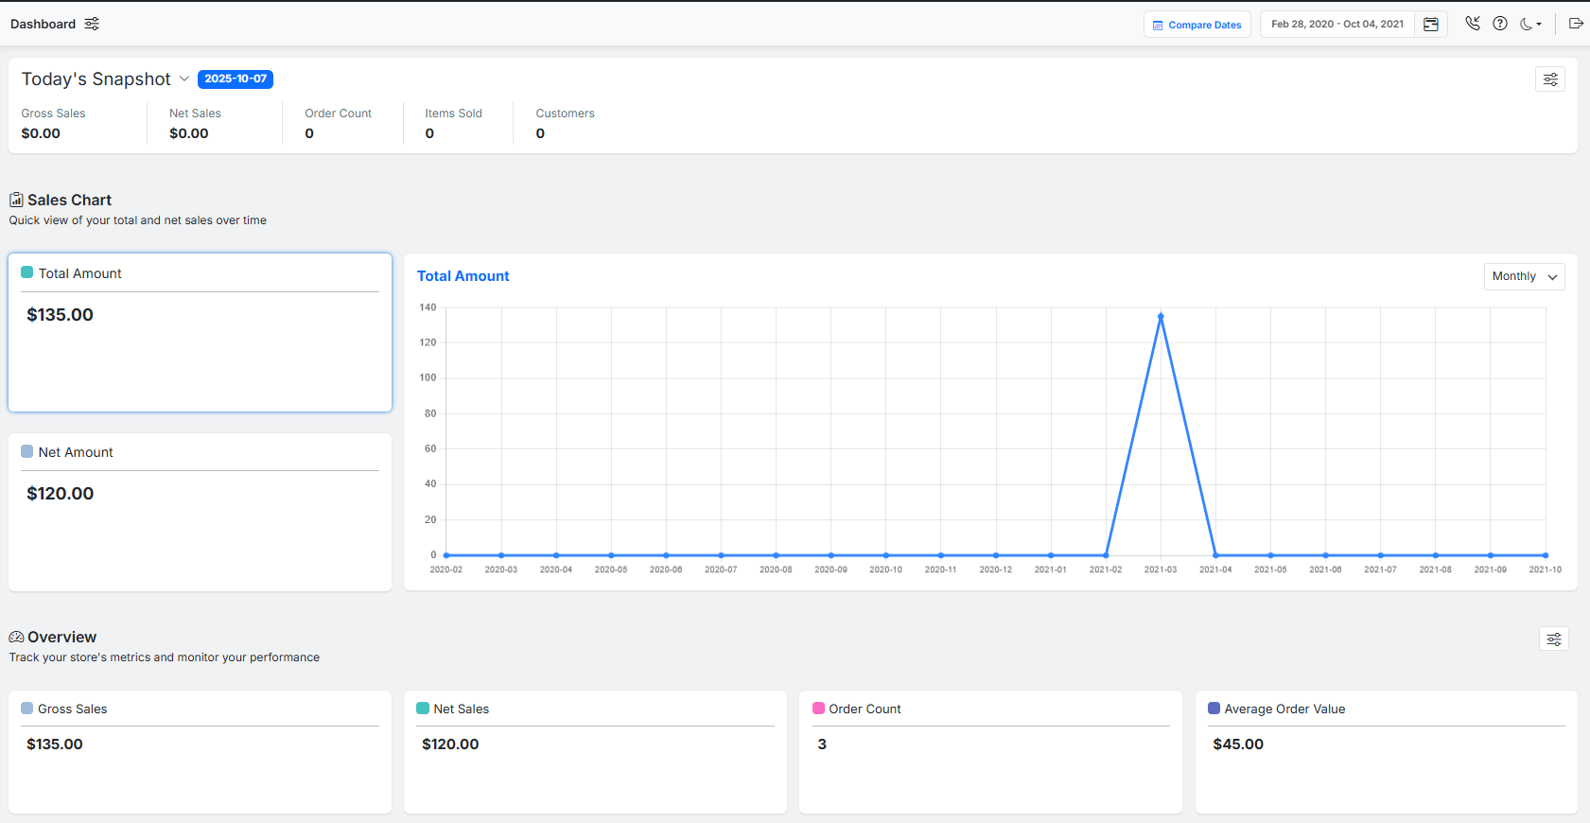Click the Average Order Value swatch
Image resolution: width=1590 pixels, height=823 pixels.
coord(1214,708)
